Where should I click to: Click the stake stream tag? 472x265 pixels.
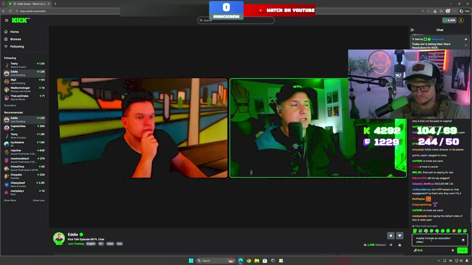tap(110, 244)
